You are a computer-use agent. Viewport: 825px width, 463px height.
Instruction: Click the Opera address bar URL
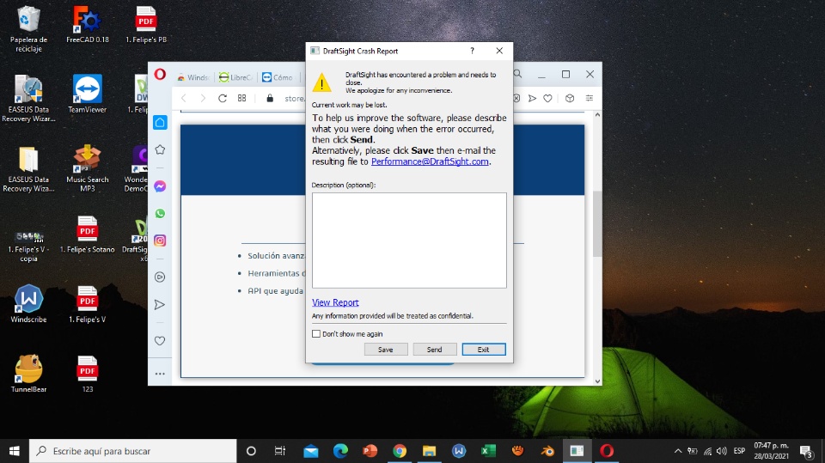pos(294,99)
